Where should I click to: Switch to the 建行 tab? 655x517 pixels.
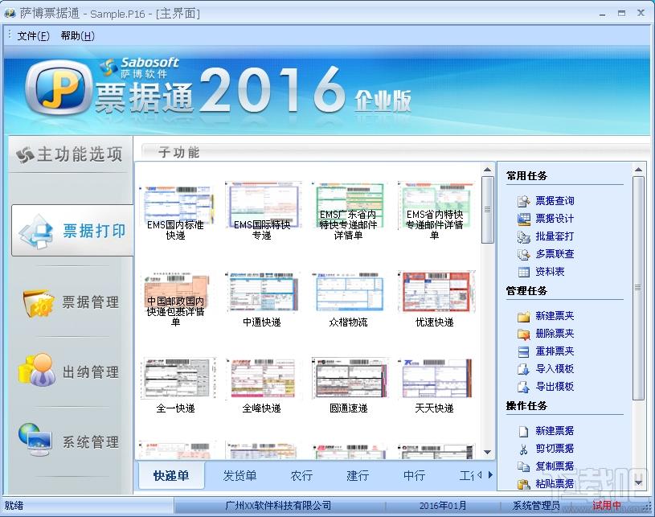[358, 475]
